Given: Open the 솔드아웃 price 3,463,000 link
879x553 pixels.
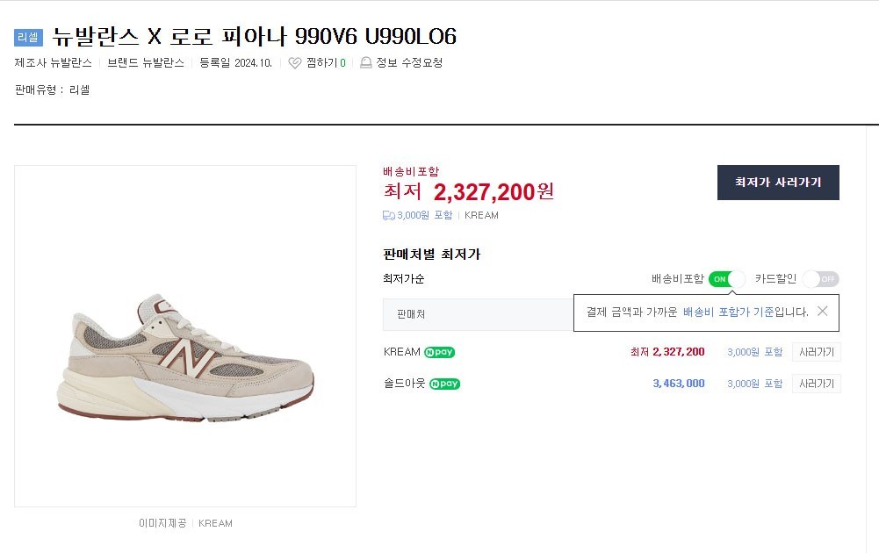Looking at the screenshot, I should point(678,384).
